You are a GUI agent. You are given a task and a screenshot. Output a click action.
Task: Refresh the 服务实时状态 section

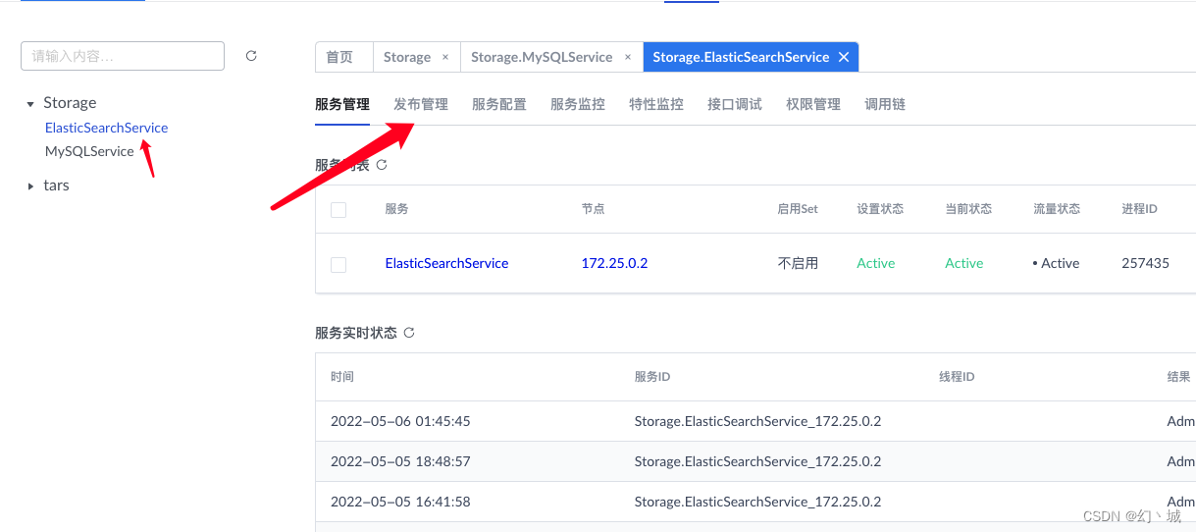click(409, 333)
